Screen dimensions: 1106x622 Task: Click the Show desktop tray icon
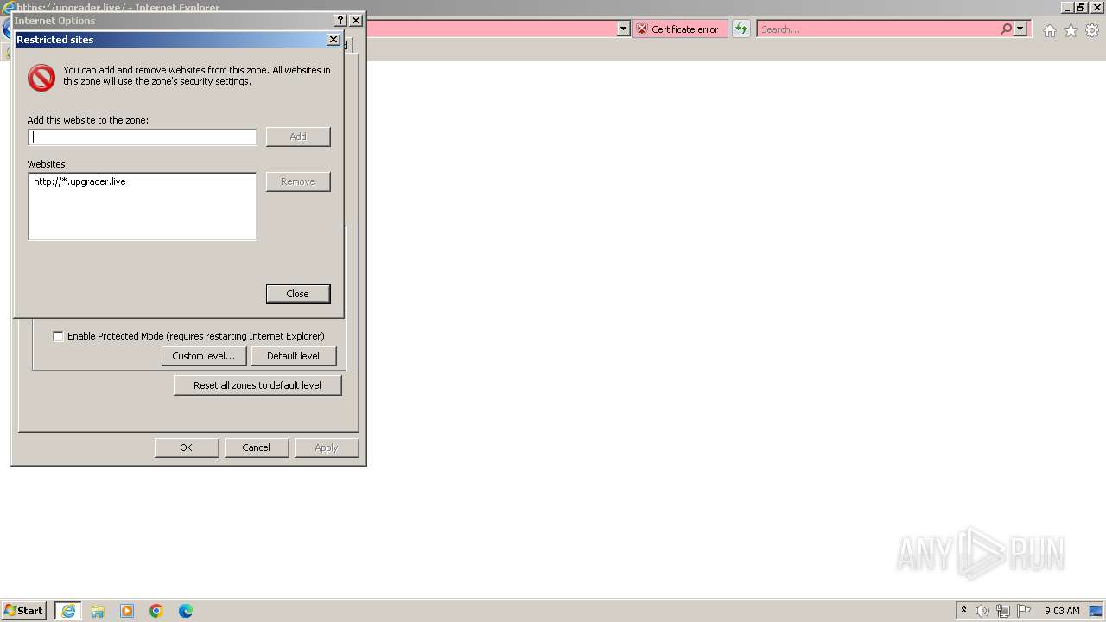click(1096, 611)
